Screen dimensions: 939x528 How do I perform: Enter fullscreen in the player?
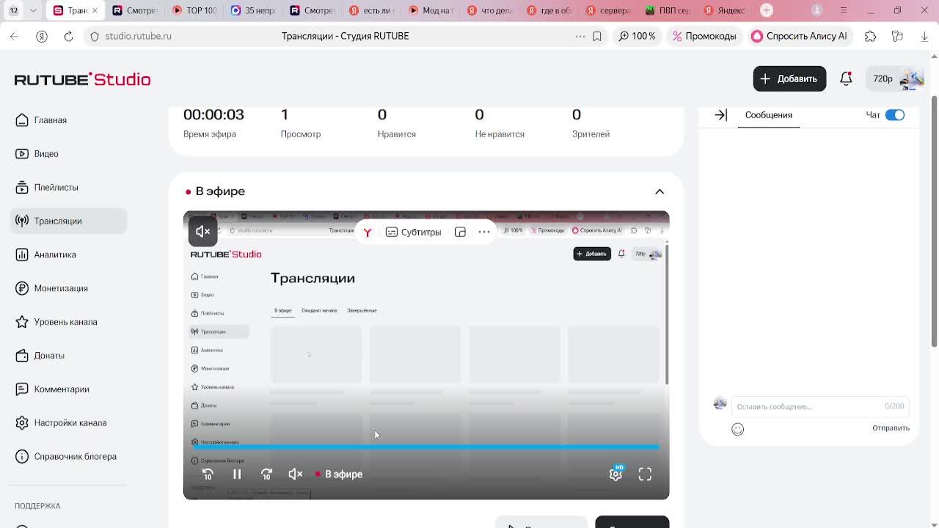click(645, 474)
